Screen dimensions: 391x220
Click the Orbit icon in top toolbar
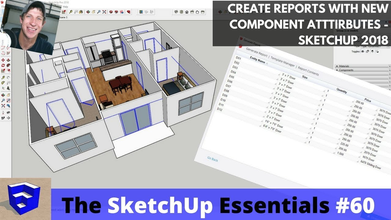88,12
